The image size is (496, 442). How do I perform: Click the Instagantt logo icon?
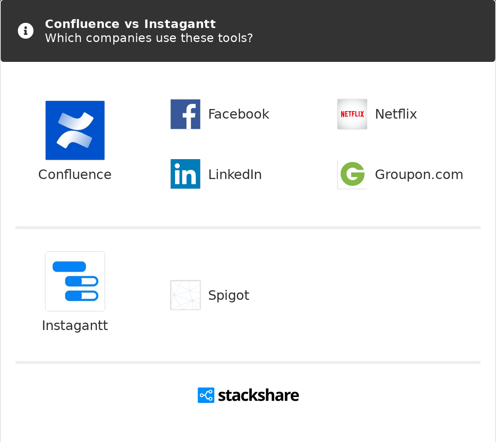pos(75,281)
